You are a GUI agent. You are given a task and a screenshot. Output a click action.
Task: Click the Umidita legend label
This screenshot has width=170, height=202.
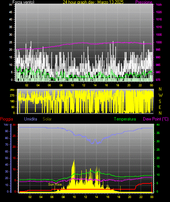point(31,119)
